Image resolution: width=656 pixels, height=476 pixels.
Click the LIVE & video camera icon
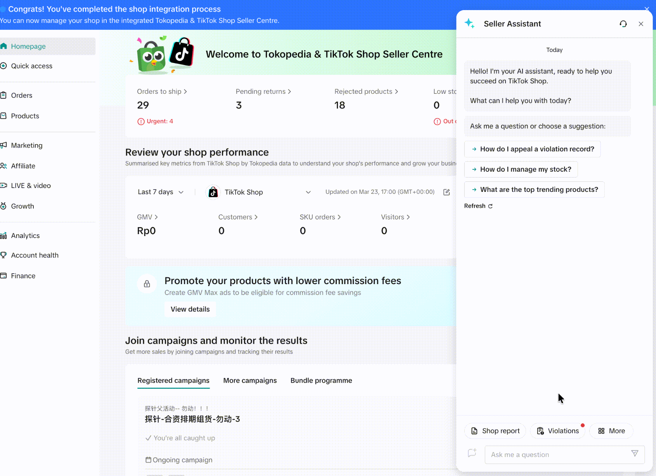click(3, 186)
